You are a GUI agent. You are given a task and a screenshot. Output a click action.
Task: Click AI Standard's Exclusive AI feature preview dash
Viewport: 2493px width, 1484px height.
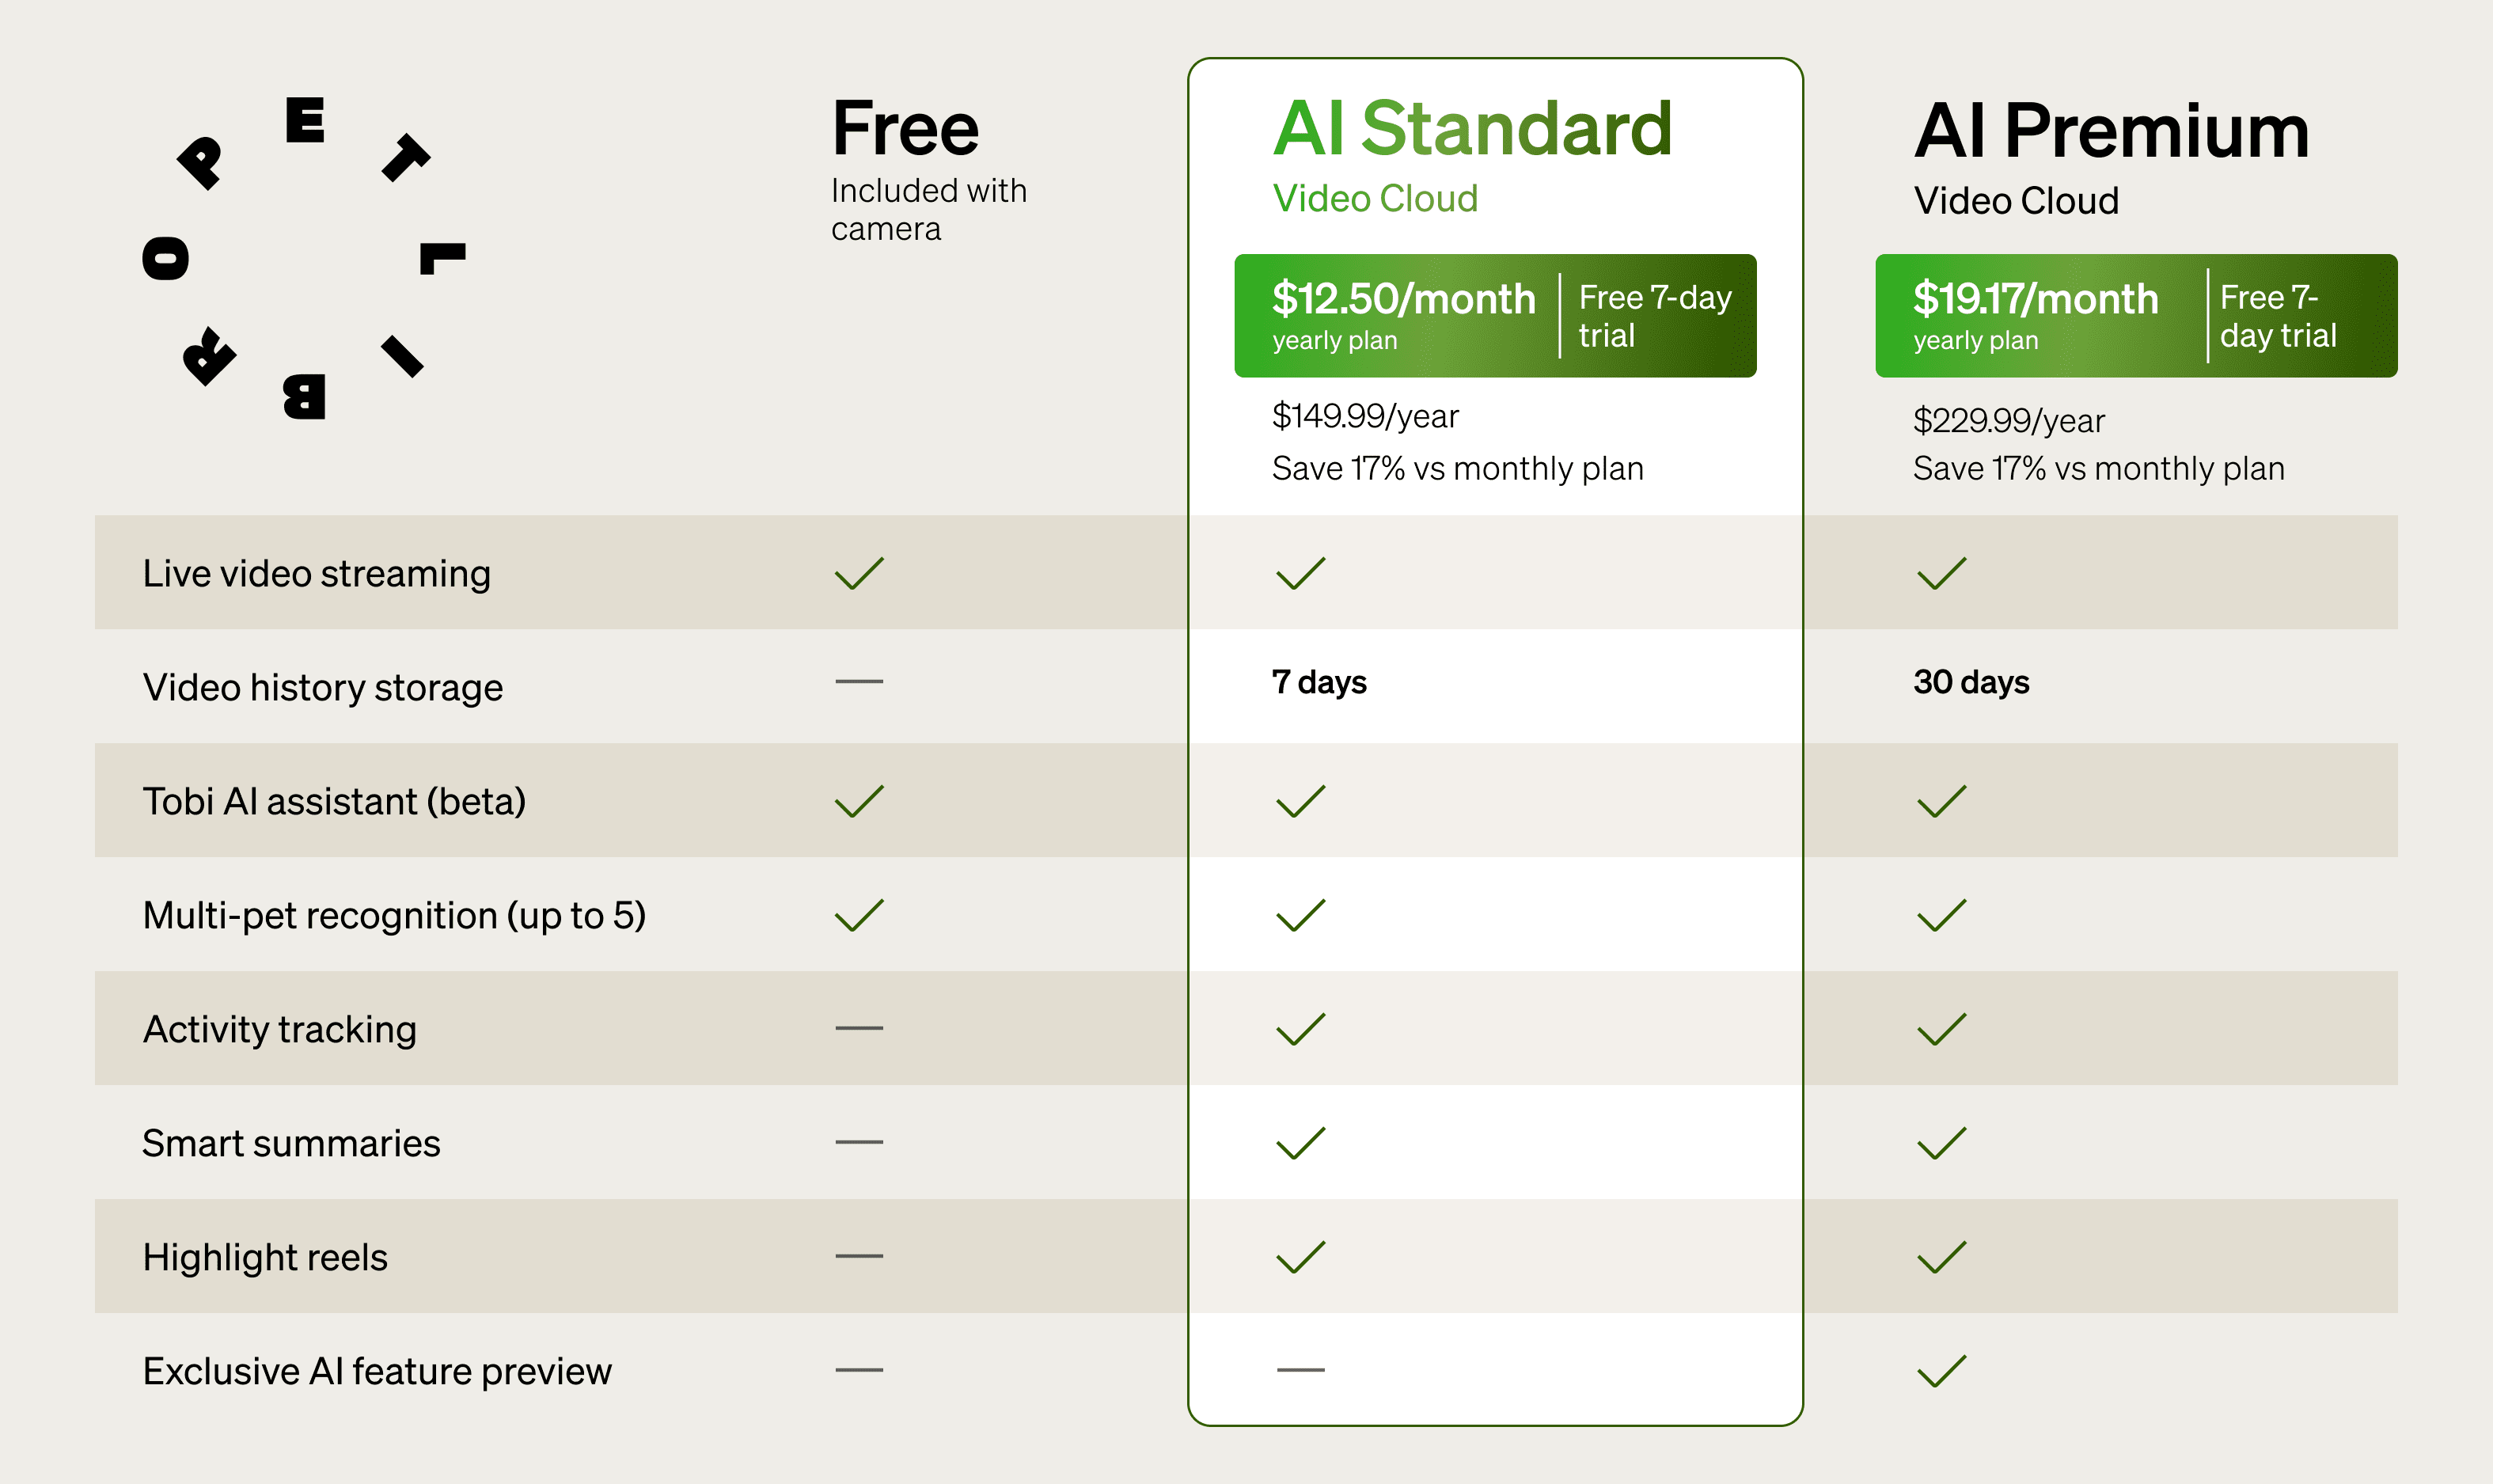coord(1300,1370)
